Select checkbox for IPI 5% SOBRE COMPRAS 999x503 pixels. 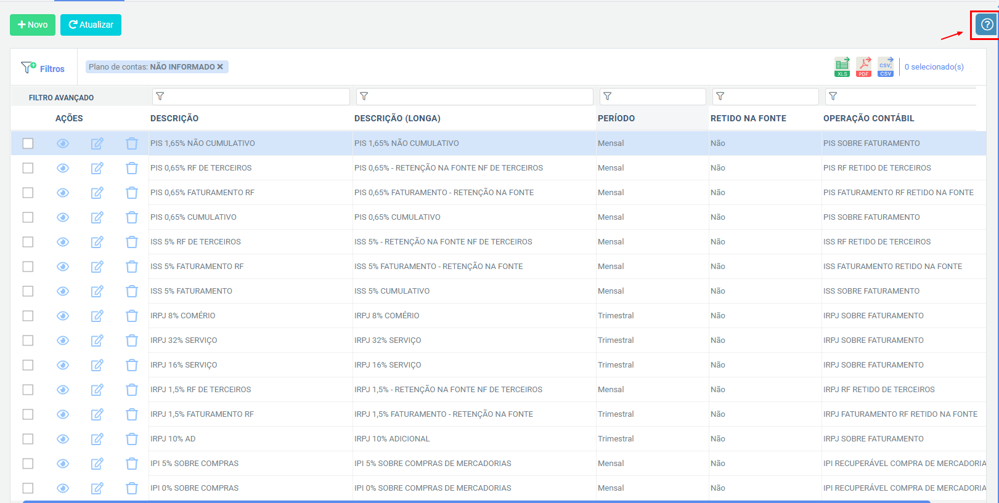click(28, 464)
